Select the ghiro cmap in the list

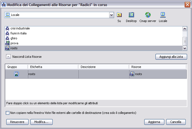click(x=14, y=38)
